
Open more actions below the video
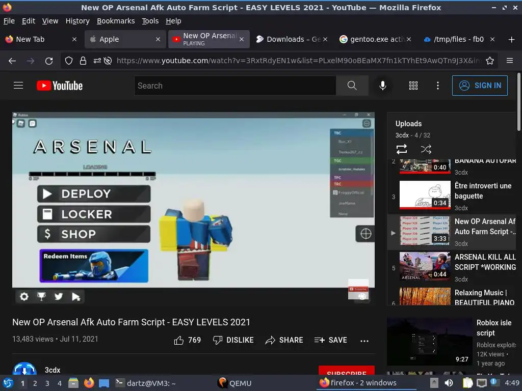pos(364,341)
